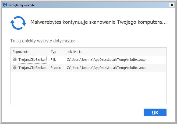Image resolution: width=177 pixels, height=124 pixels.
Task: Click the Malwarebytes logo in title bar
Action: point(5,5)
